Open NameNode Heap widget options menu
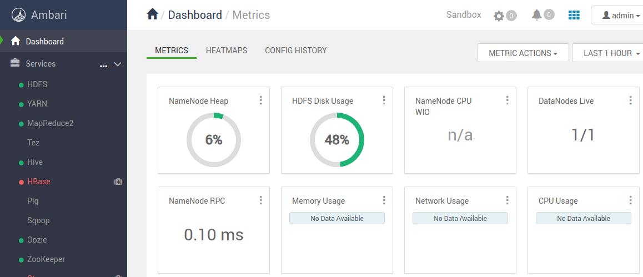The height and width of the screenshot is (277, 643). click(261, 100)
